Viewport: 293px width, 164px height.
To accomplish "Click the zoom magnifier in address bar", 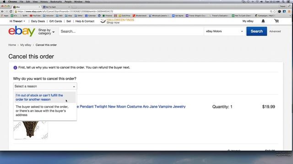I will click(x=271, y=11).
